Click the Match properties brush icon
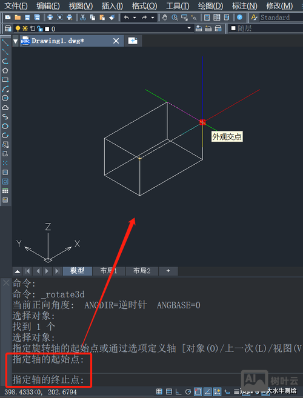The width and height of the screenshot is (303, 398). click(112, 18)
